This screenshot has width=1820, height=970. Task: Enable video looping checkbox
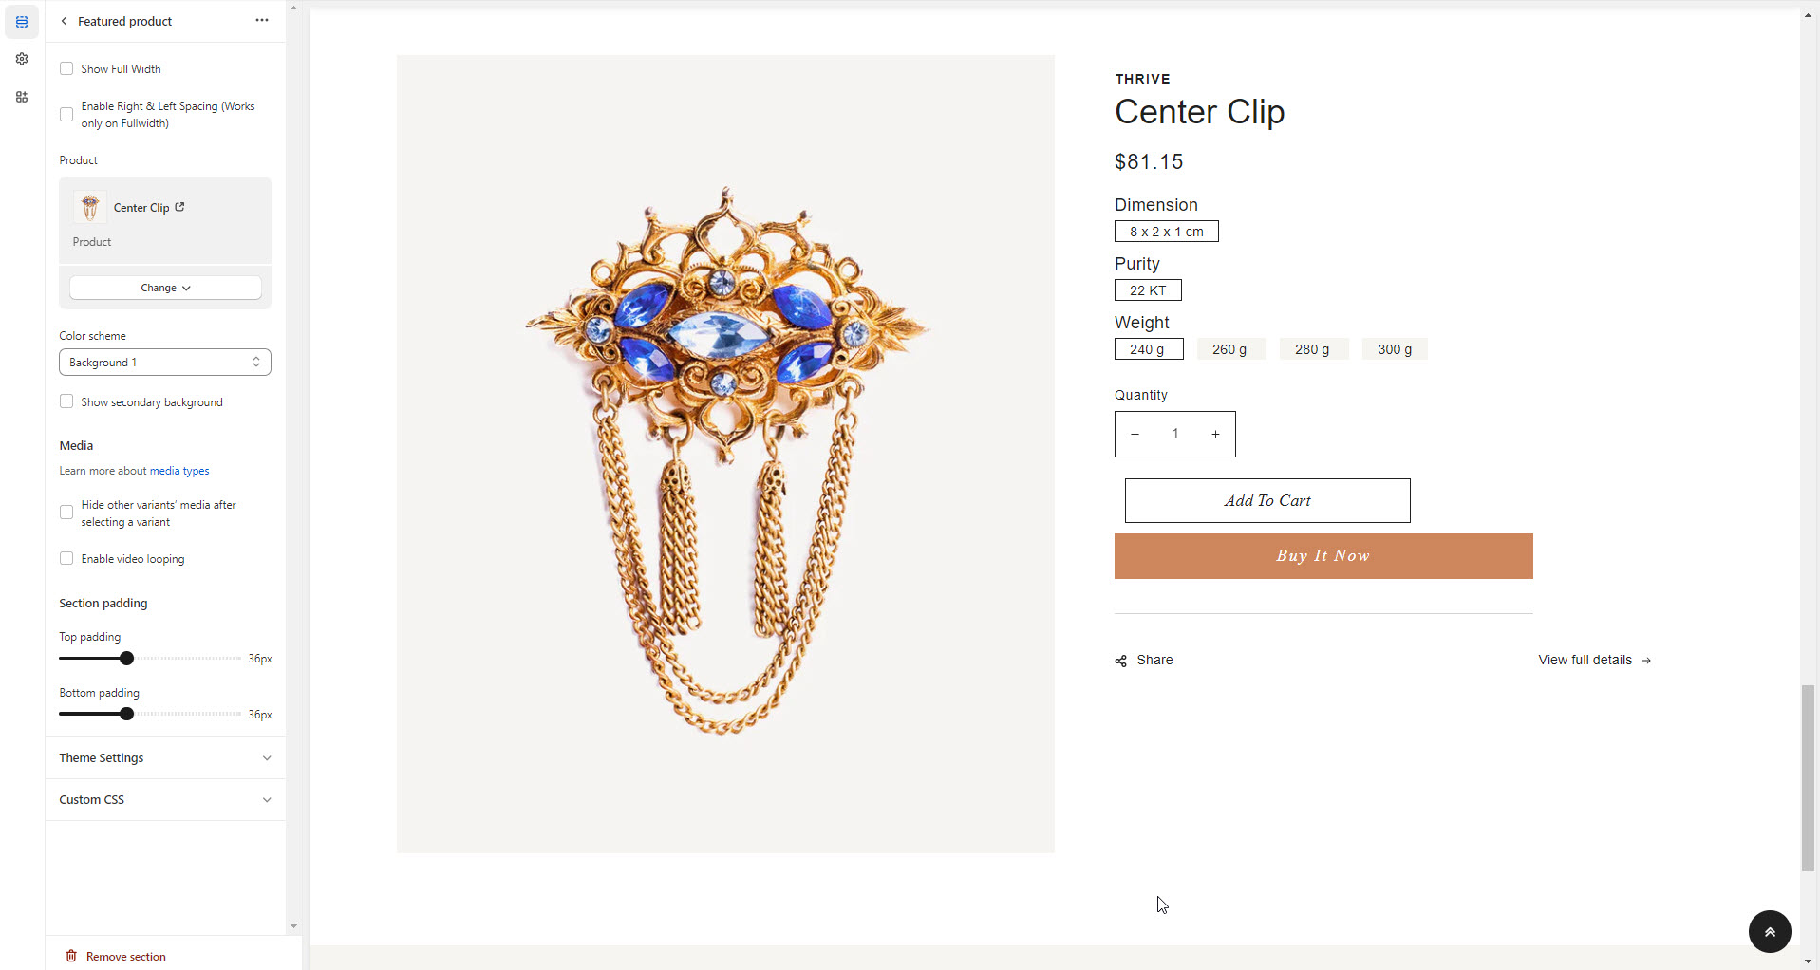pos(66,558)
